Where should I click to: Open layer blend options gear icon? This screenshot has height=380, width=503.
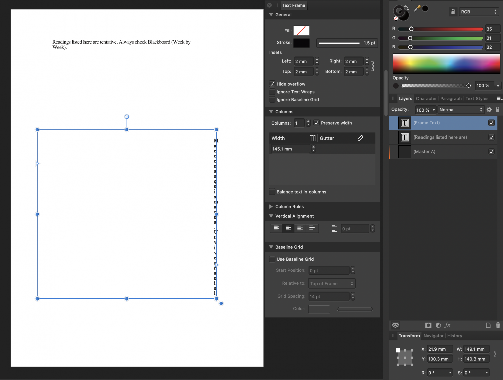489,110
